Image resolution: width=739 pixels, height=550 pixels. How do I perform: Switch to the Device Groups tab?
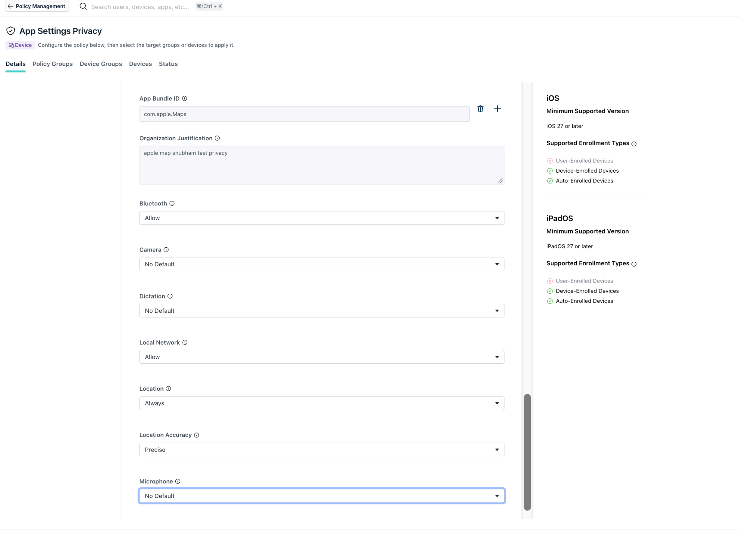101,64
